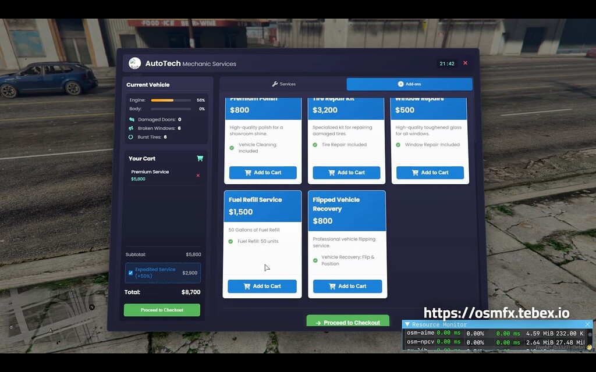This screenshot has width=596, height=372.
Task: Click the cart icon in Window Repairs button
Action: (415, 173)
